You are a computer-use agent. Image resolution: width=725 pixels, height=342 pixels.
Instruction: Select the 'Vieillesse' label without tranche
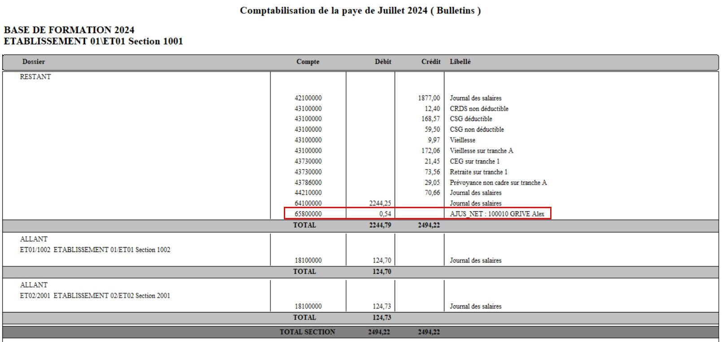click(462, 140)
